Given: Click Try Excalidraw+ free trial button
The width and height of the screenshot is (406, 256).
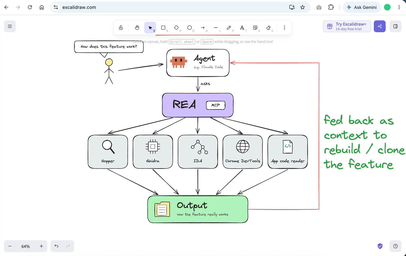Looking at the screenshot, I should [x=347, y=26].
